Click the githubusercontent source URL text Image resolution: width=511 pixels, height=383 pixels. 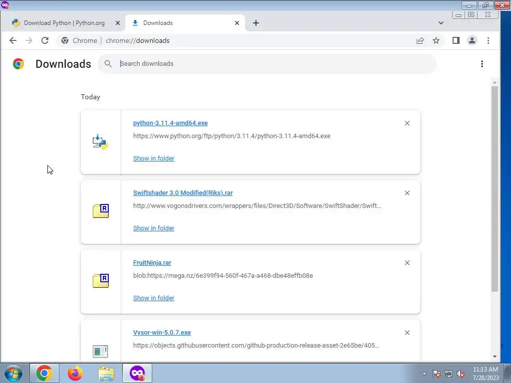coord(256,345)
